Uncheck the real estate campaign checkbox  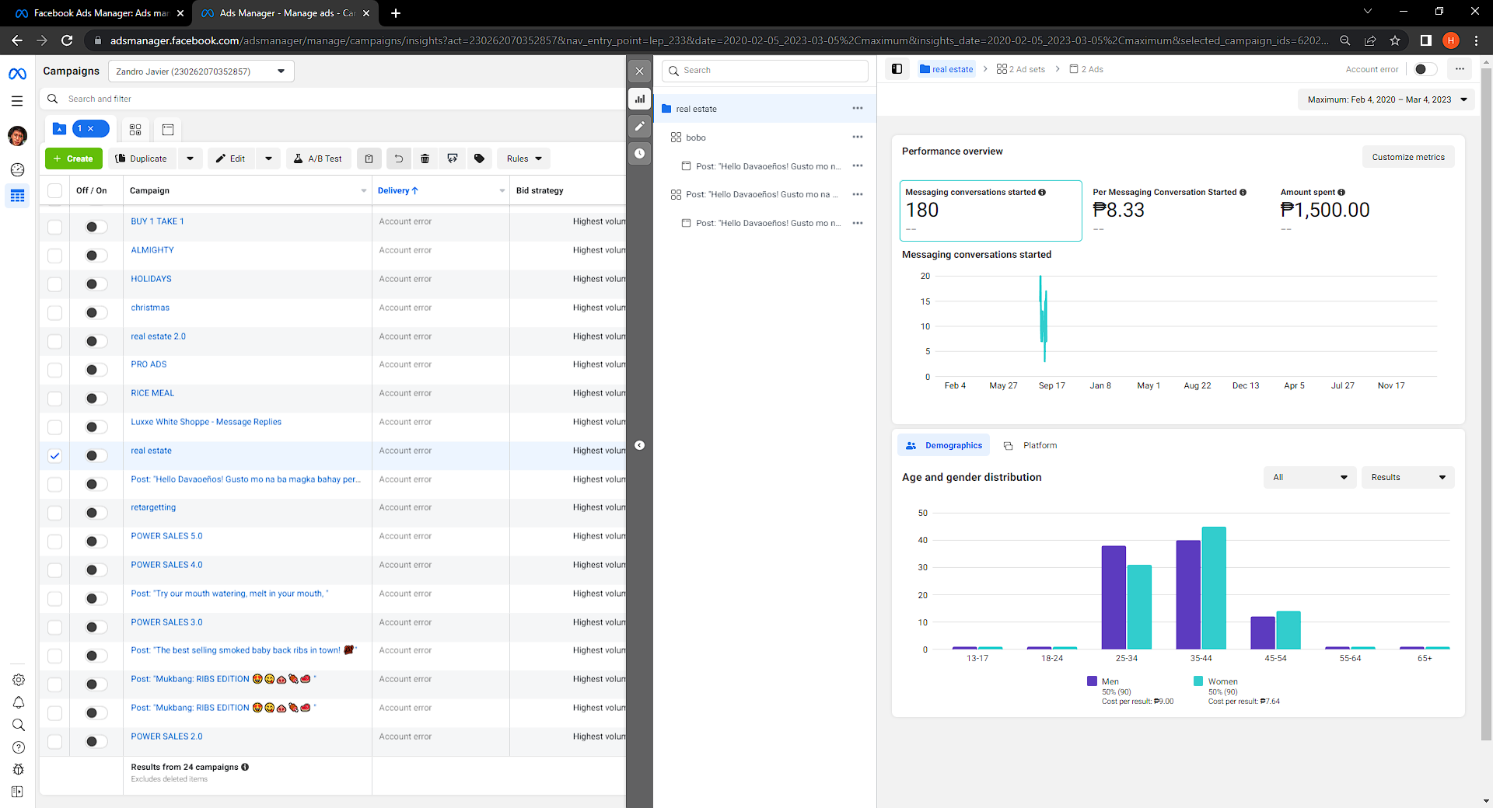(x=55, y=456)
